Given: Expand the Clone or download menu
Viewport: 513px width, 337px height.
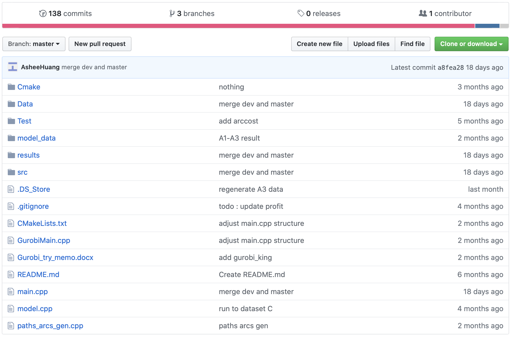Looking at the screenshot, I should pyautogui.click(x=471, y=44).
